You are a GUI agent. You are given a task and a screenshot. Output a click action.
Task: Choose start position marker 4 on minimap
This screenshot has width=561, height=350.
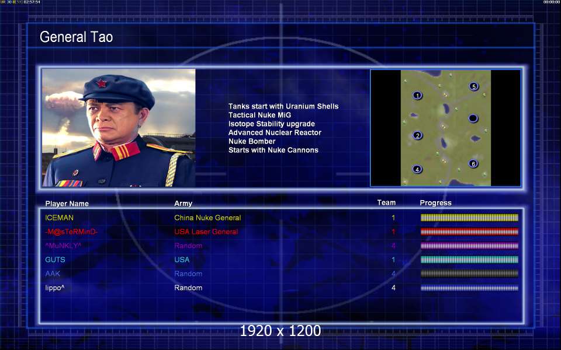417,169
